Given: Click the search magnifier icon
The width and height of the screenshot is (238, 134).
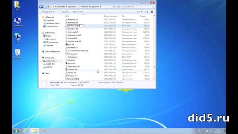Looking at the screenshot, I should click(x=153, y=7).
